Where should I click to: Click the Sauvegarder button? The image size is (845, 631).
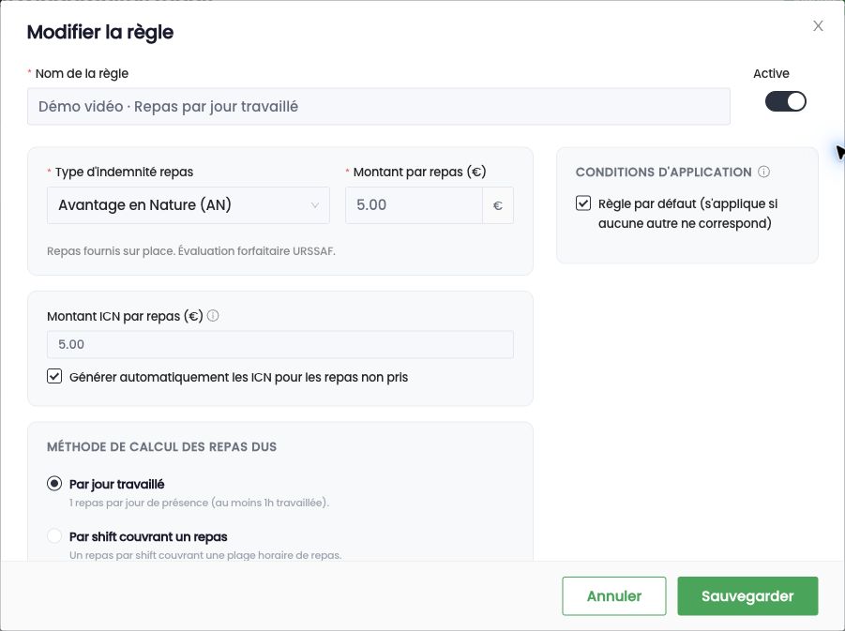pos(747,596)
